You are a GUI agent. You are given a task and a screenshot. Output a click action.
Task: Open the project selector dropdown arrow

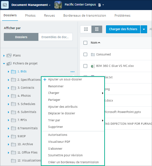[103, 5]
